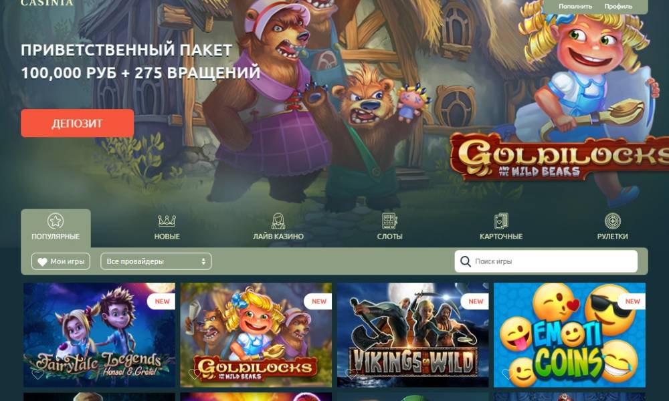Choose the slot machine icon
This screenshot has width=669, height=401.
pos(389,221)
